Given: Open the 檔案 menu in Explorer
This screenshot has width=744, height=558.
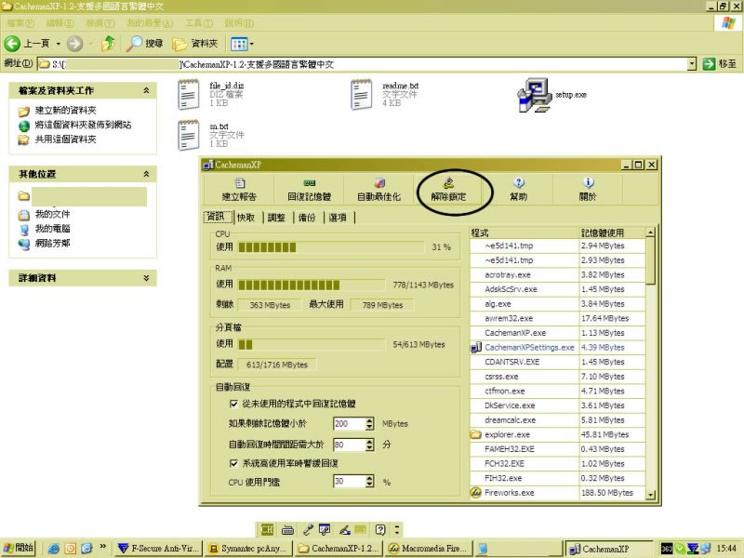Looking at the screenshot, I should click(20, 22).
